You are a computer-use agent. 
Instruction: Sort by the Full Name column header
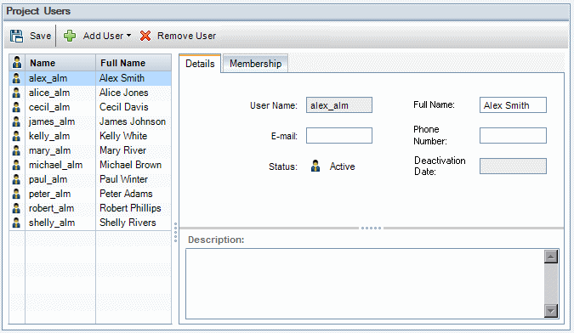[134, 63]
